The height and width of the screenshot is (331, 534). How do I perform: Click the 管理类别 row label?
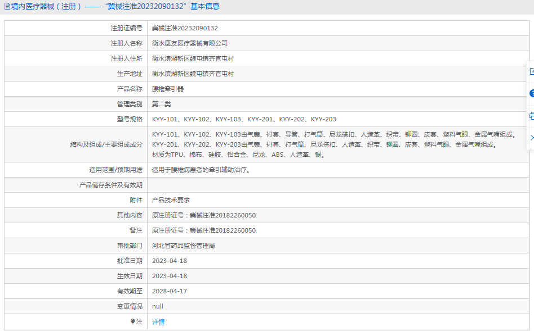pos(130,104)
